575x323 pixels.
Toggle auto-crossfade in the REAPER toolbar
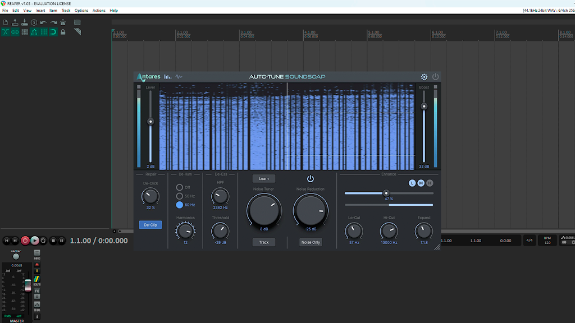[6, 32]
